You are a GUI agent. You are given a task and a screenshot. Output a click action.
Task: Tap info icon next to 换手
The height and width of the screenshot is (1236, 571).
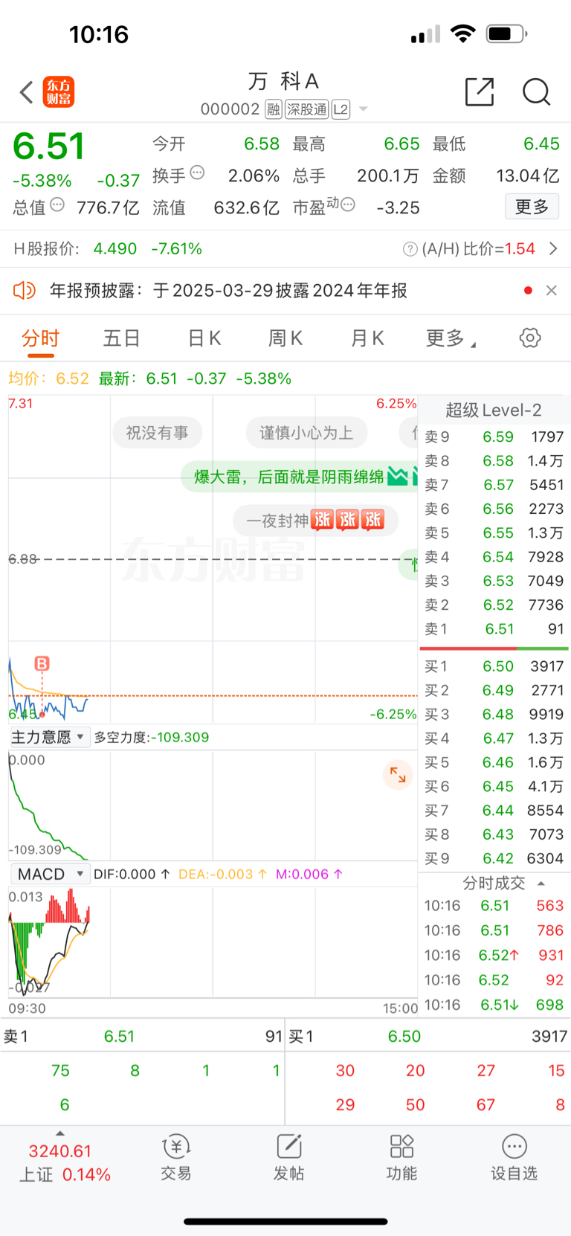[197, 173]
